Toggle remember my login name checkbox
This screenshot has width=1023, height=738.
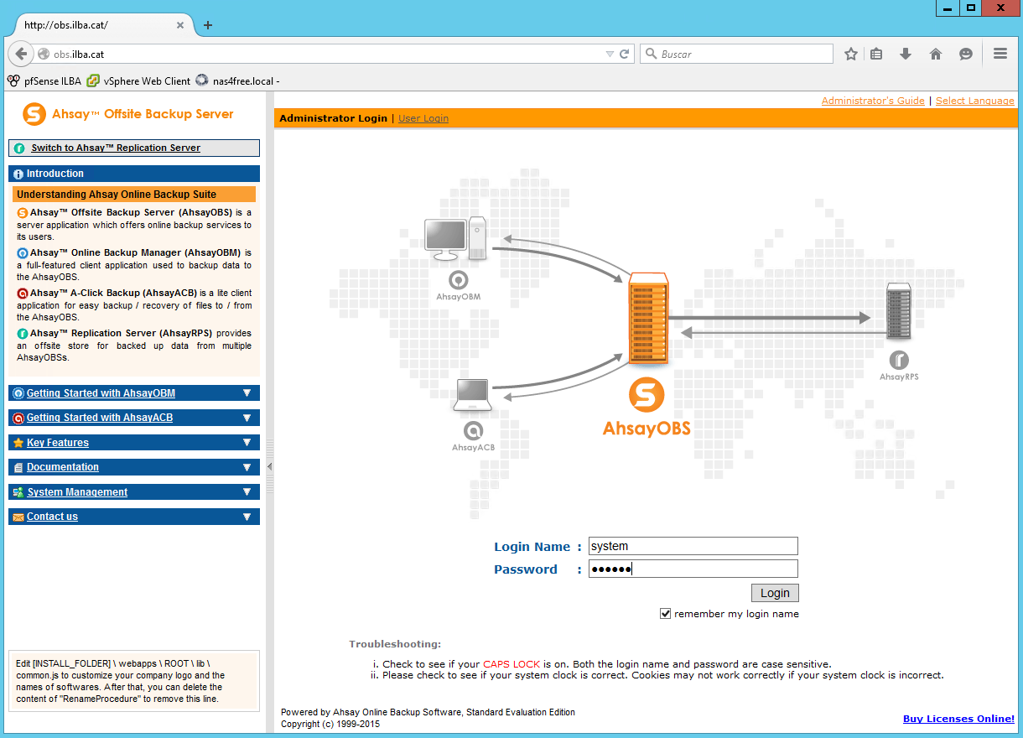pos(666,614)
